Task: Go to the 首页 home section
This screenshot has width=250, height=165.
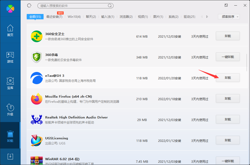Action: click(10, 31)
